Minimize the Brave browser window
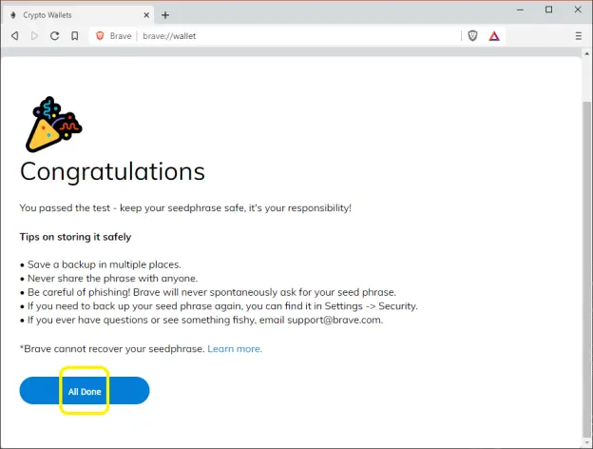The image size is (593, 449). [x=520, y=10]
